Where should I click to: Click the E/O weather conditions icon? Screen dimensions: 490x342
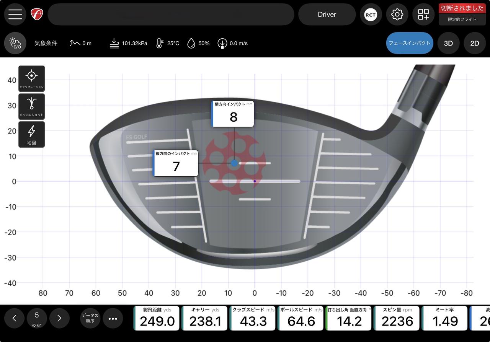[x=15, y=43]
